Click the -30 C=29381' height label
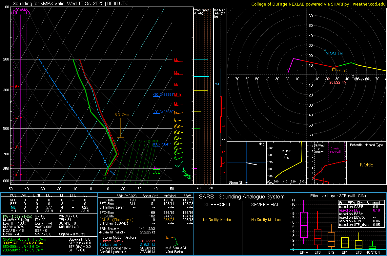This screenshot has width=387, height=256. (163, 94)
